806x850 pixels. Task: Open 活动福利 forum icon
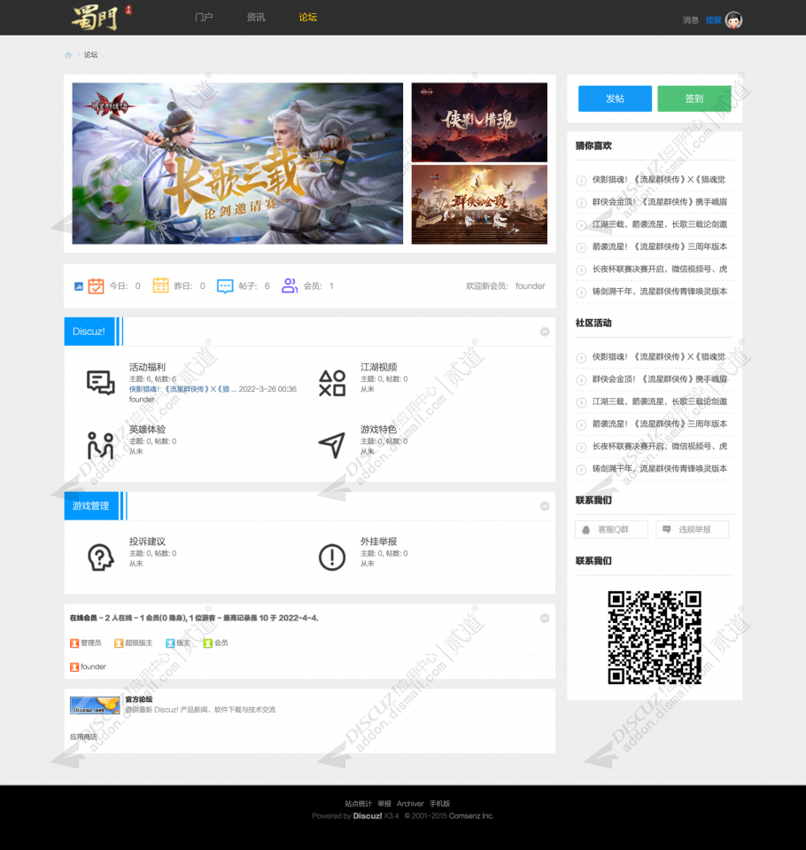click(101, 382)
